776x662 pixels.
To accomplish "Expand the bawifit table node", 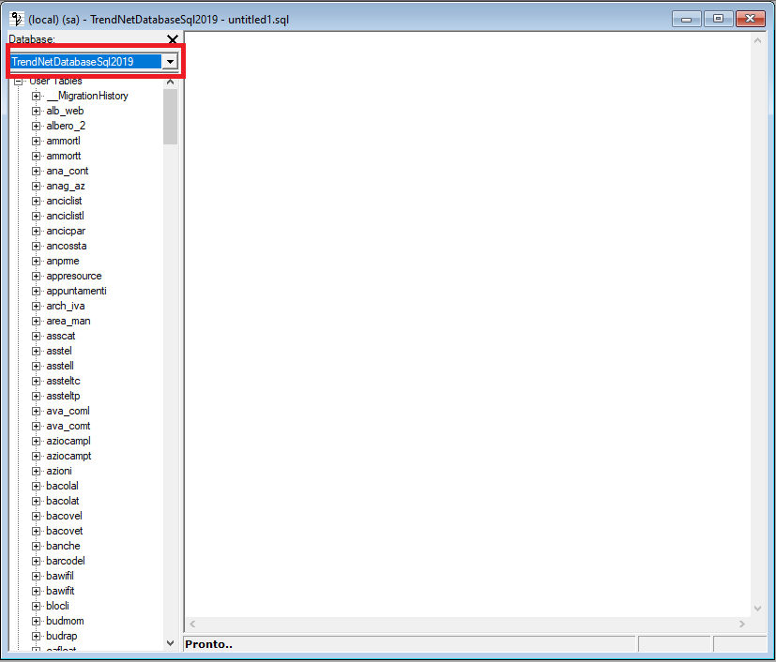I will coord(36,591).
